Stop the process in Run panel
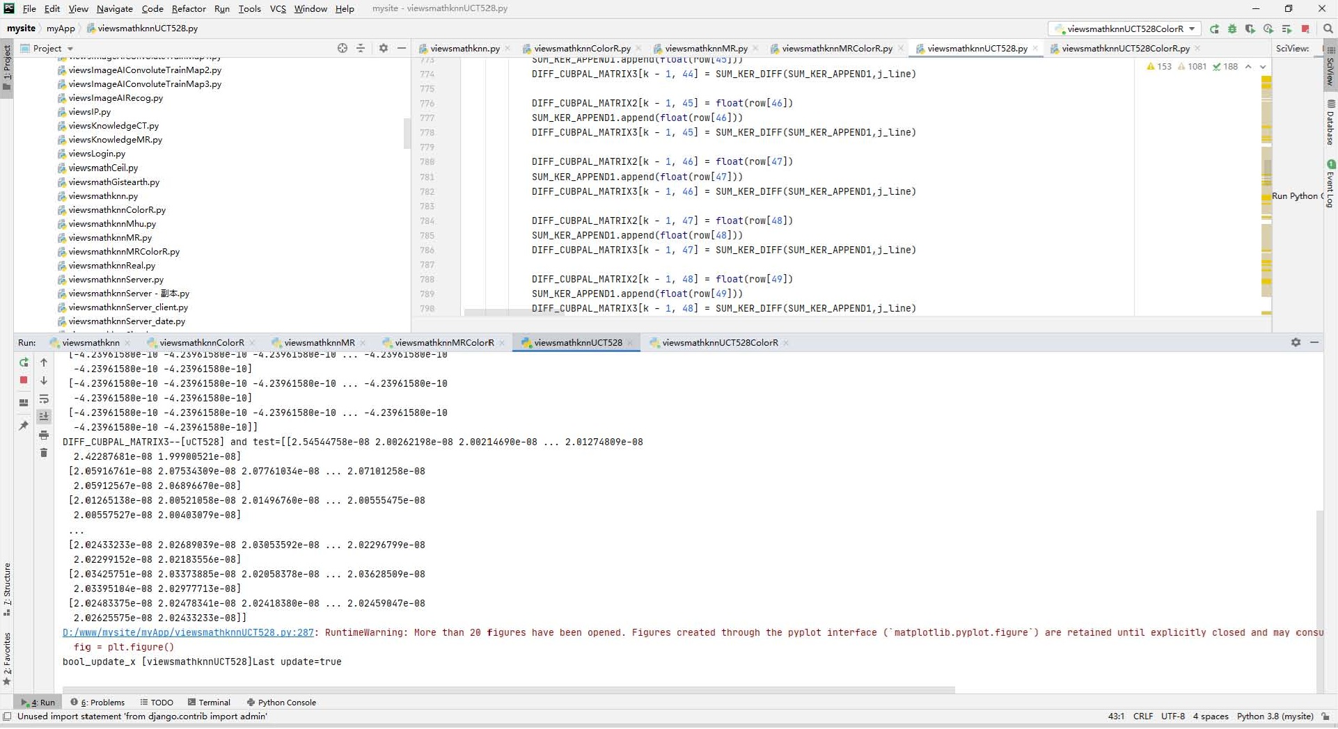1338x729 pixels. (x=24, y=380)
